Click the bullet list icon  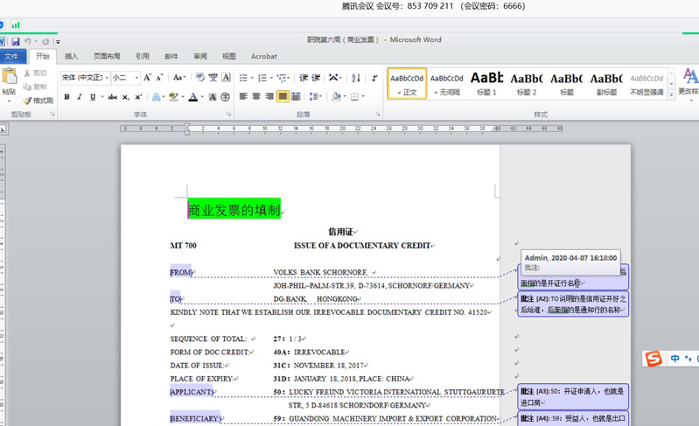click(x=244, y=77)
